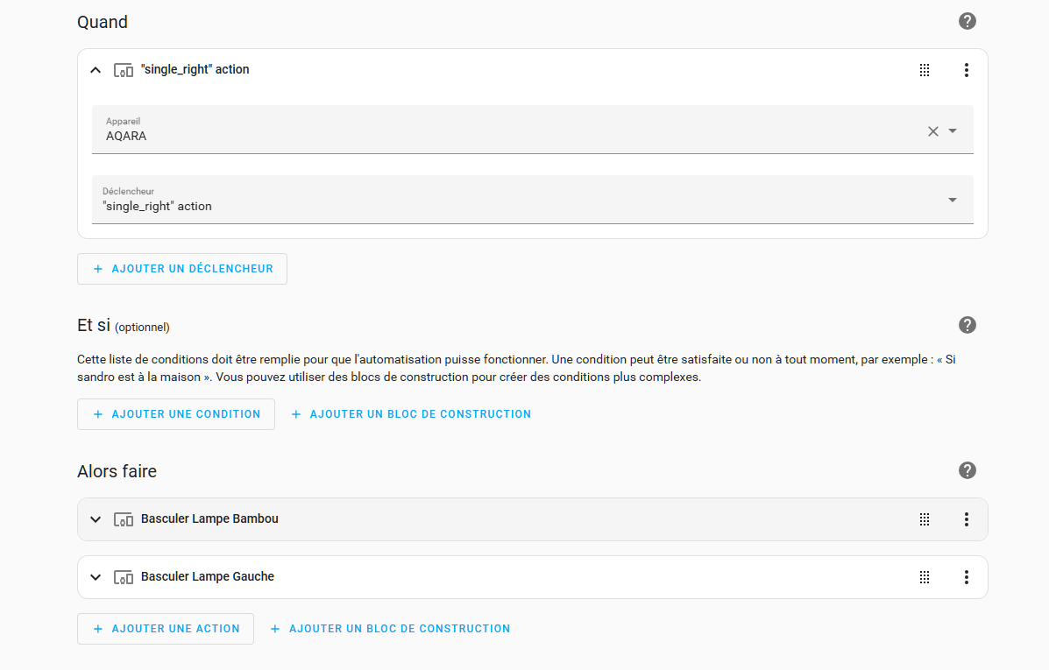Grab the drag handle of Basculer Lampe Gauche

[x=925, y=577]
